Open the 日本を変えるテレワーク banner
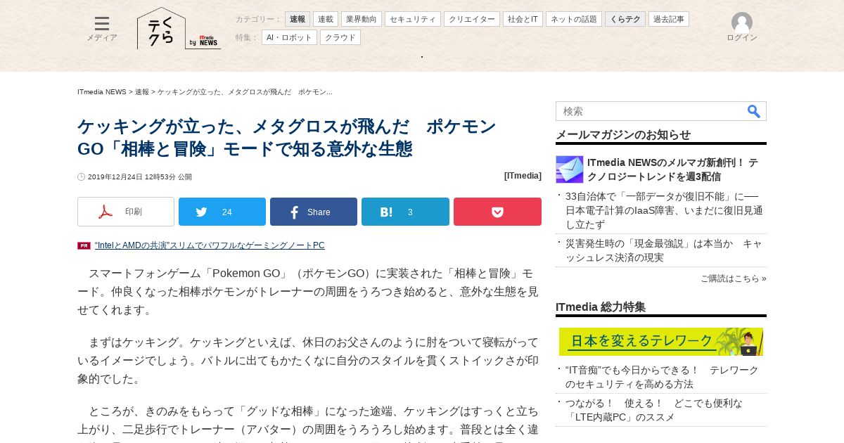Screen dimensions: 844x443 [x=661, y=342]
